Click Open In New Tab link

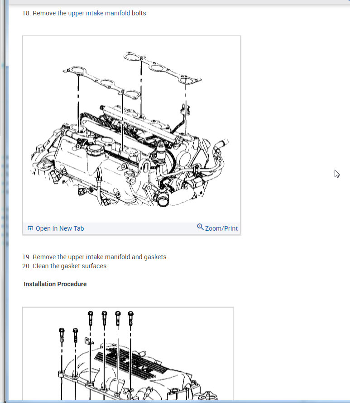(x=60, y=228)
